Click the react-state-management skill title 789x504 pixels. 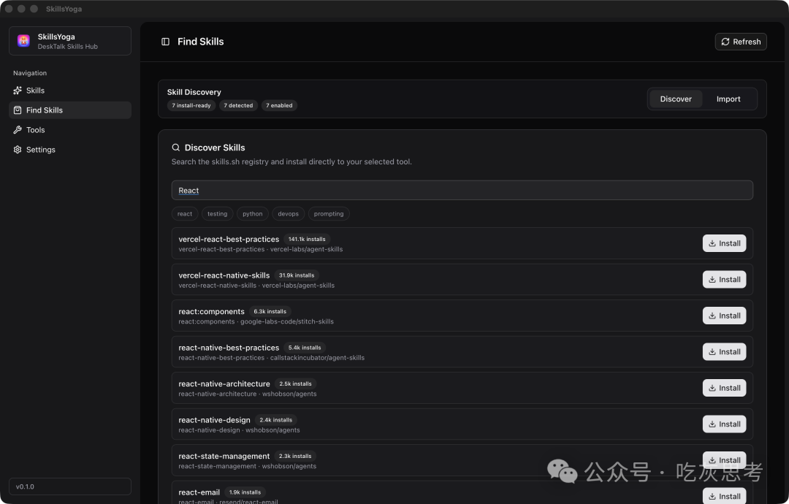[x=224, y=457]
